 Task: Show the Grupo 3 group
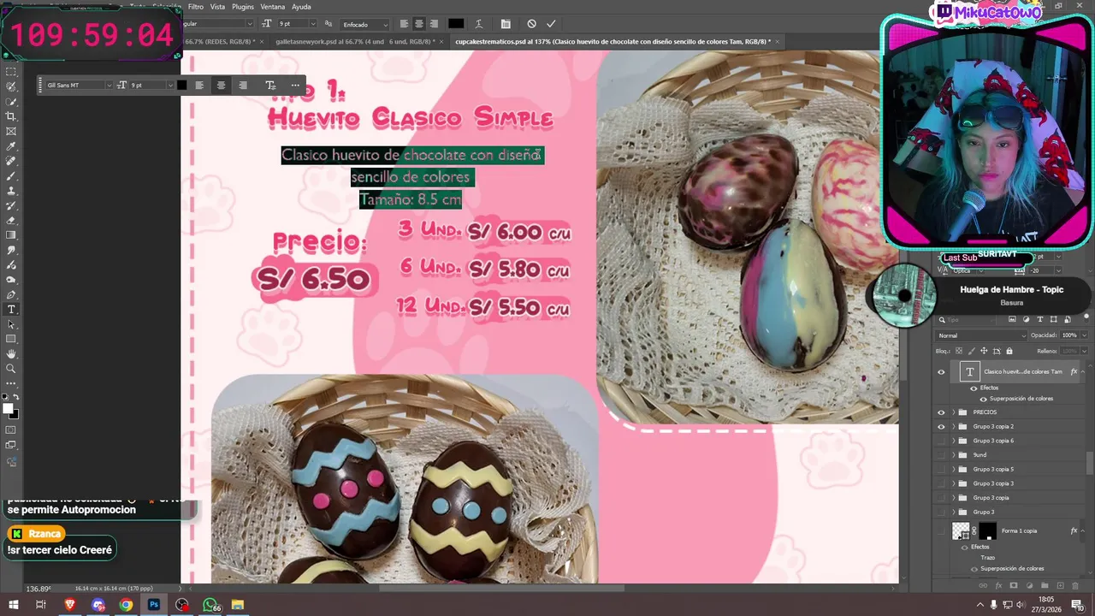[x=941, y=512]
